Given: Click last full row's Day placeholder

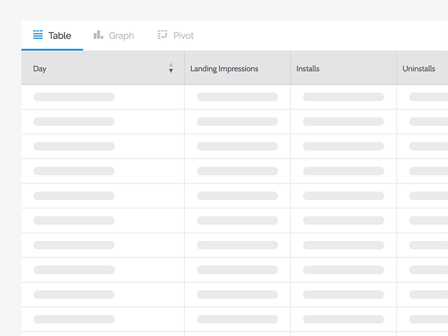Looking at the screenshot, I should 74,319.
